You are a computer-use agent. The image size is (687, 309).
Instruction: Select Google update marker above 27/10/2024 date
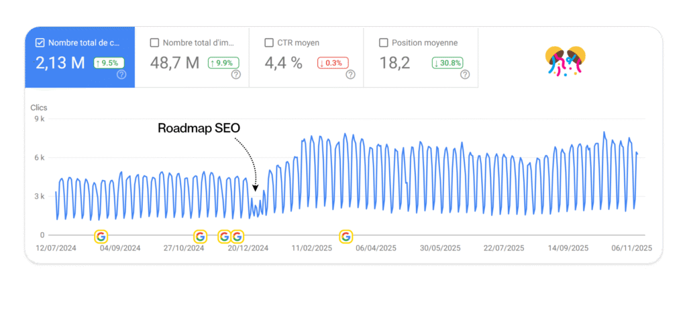click(200, 236)
